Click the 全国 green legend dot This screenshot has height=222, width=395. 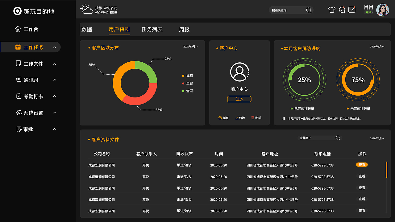183,91
